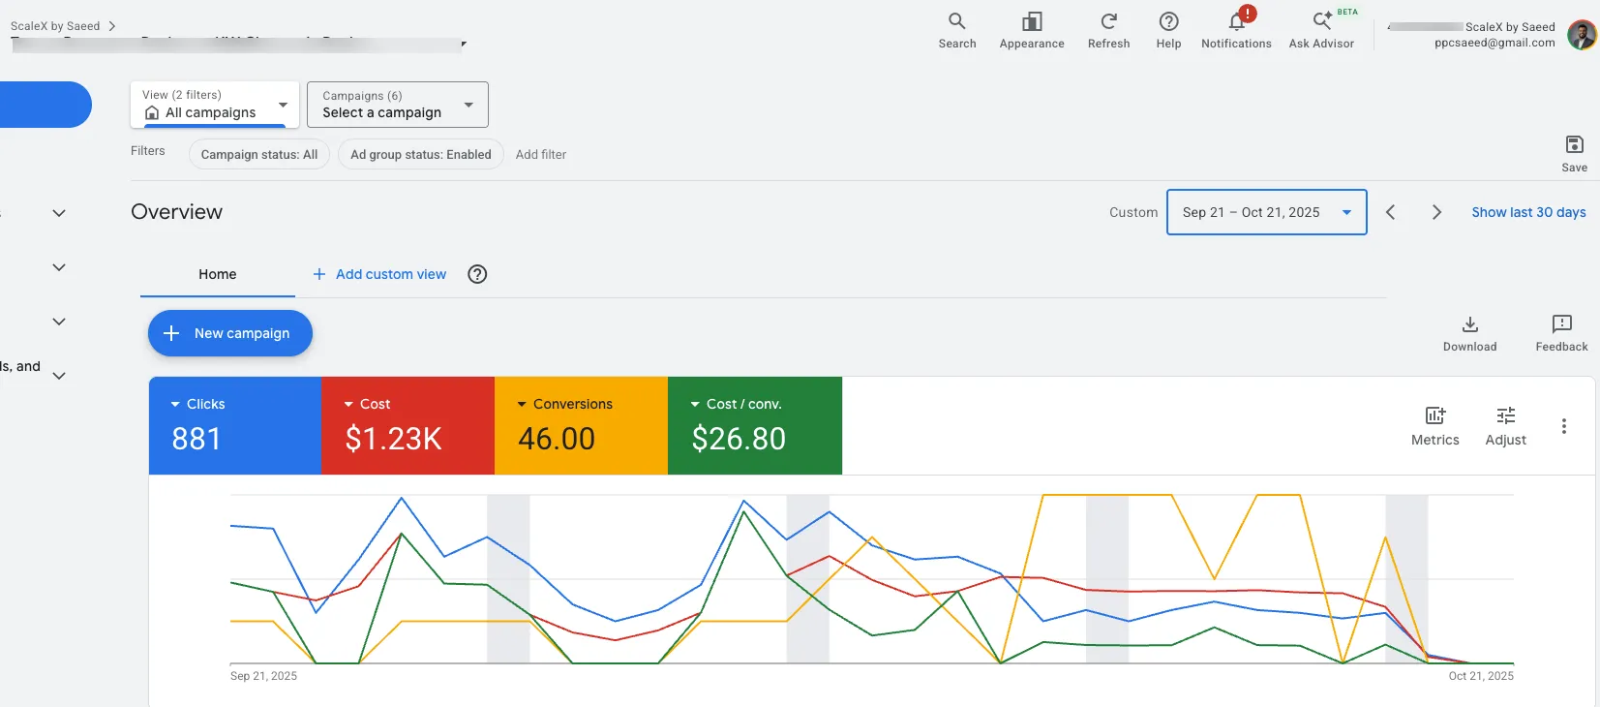
Task: Refresh the account data
Action: coord(1108,30)
